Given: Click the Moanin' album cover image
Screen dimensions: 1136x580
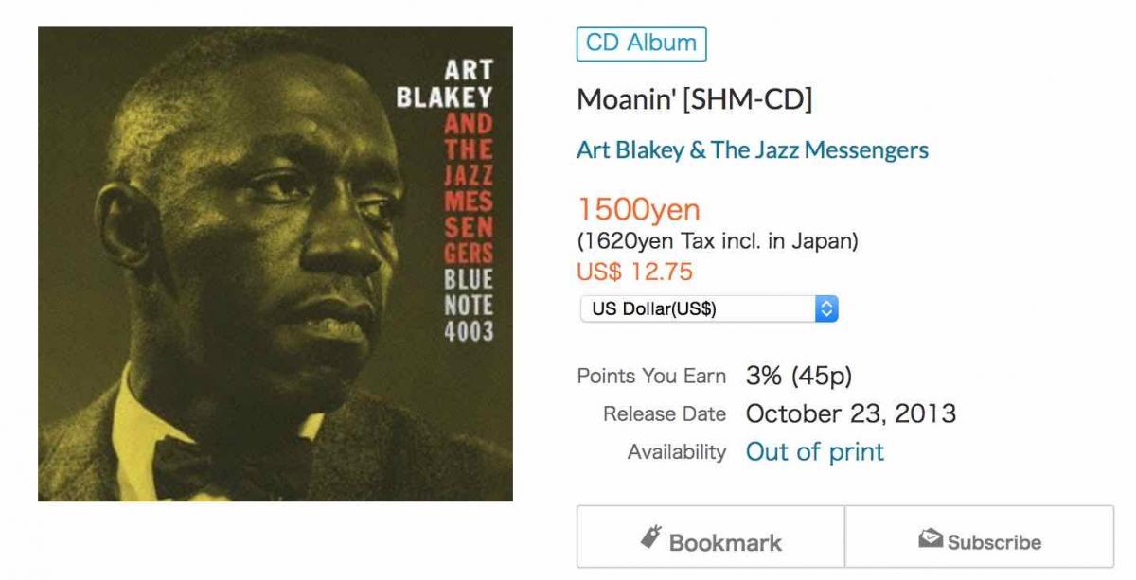Looking at the screenshot, I should click(275, 264).
